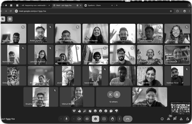Send the heart emoji reaction
Image resolution: width=192 pixels, height=124 pixels.
[x=74, y=111]
